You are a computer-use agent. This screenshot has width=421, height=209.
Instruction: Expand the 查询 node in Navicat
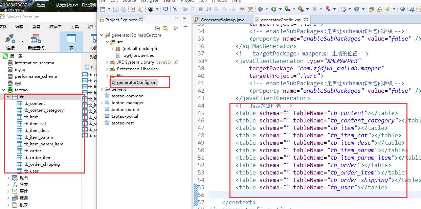pos(9,198)
